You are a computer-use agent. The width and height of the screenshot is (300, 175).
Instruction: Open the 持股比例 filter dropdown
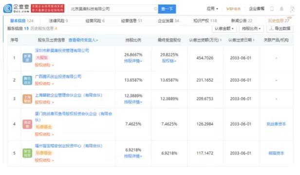click(251, 29)
